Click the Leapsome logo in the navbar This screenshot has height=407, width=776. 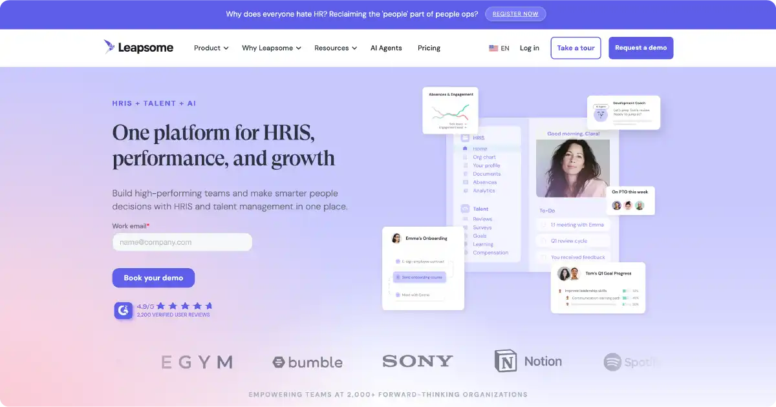point(138,47)
